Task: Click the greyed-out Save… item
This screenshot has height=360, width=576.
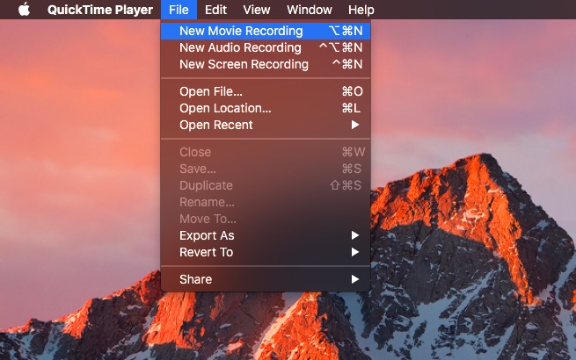Action: point(266,169)
